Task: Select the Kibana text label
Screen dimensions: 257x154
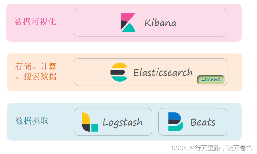Action: click(160, 23)
